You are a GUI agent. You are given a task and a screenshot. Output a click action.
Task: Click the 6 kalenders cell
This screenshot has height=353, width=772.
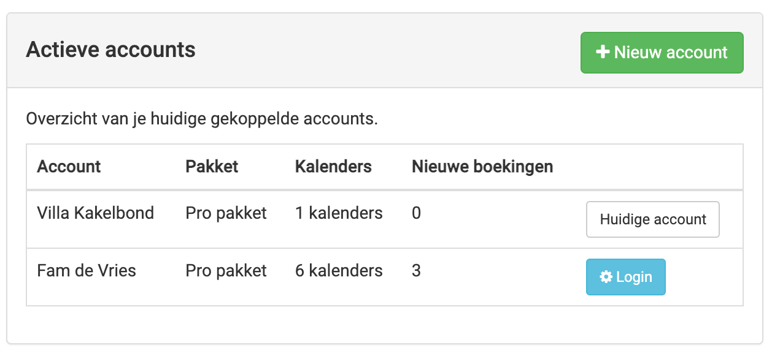pos(339,271)
